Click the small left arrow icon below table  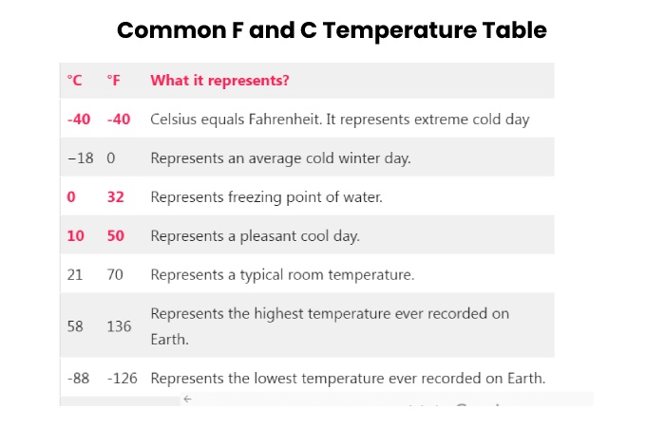pos(187,399)
